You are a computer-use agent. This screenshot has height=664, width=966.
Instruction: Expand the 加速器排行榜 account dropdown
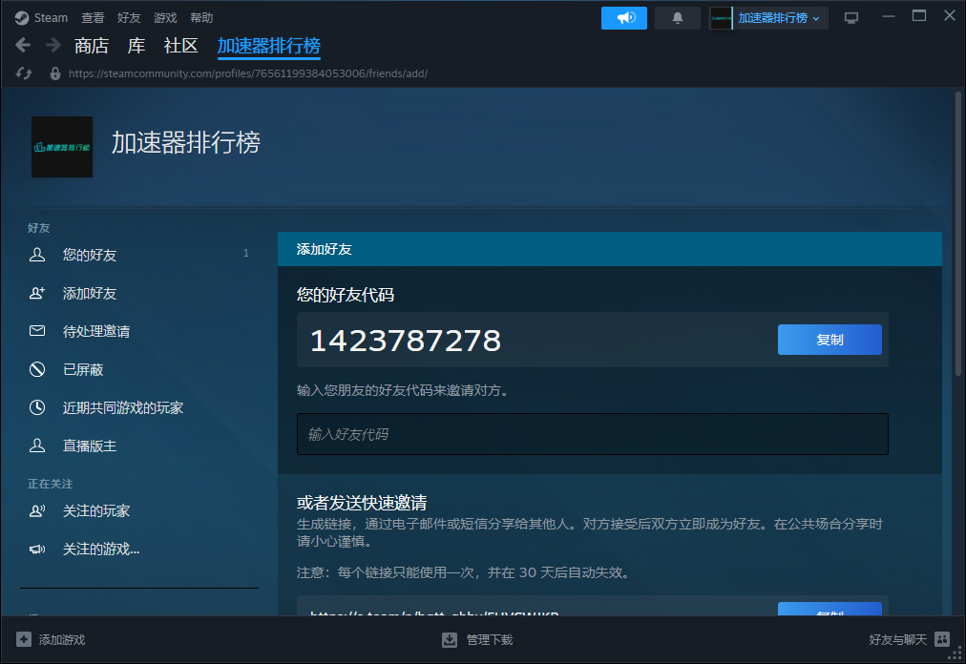tap(768, 18)
